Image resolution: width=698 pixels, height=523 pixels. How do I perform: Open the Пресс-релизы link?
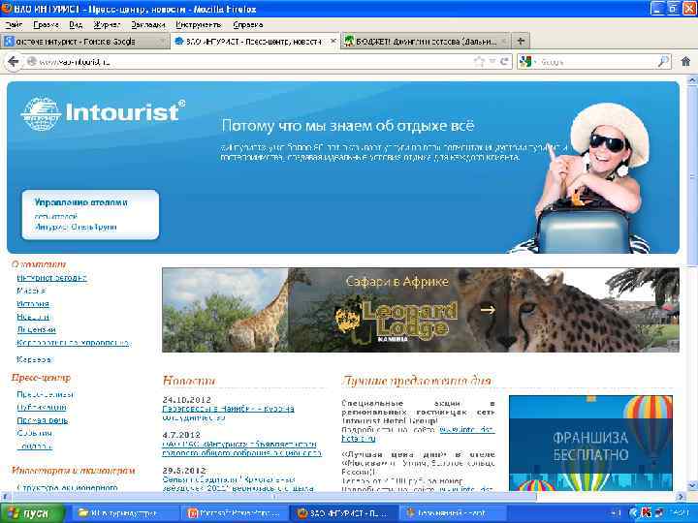45,394
